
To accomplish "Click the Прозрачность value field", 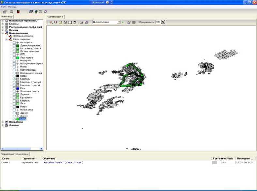I will [x=158, y=22].
